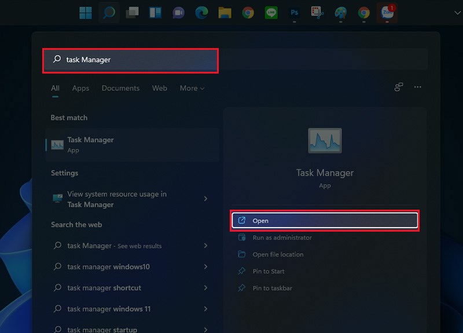
Task: Open the Windows Start menu icon
Action: (x=86, y=13)
